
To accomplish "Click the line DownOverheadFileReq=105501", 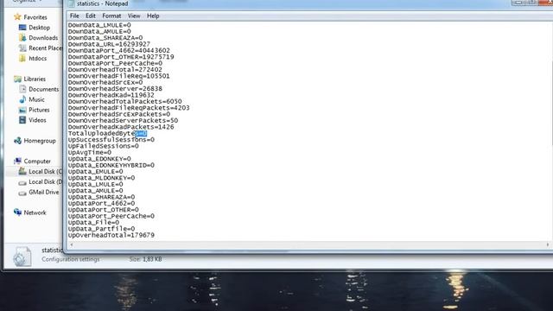I will click(x=119, y=76).
